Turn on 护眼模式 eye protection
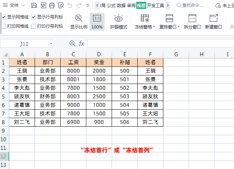Viewport: 234px width, 169px height. (119, 22)
